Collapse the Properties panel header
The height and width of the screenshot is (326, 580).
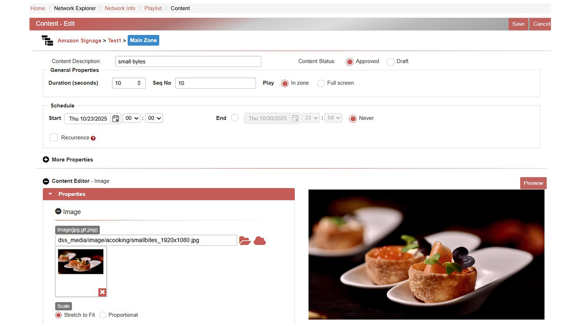(x=169, y=194)
